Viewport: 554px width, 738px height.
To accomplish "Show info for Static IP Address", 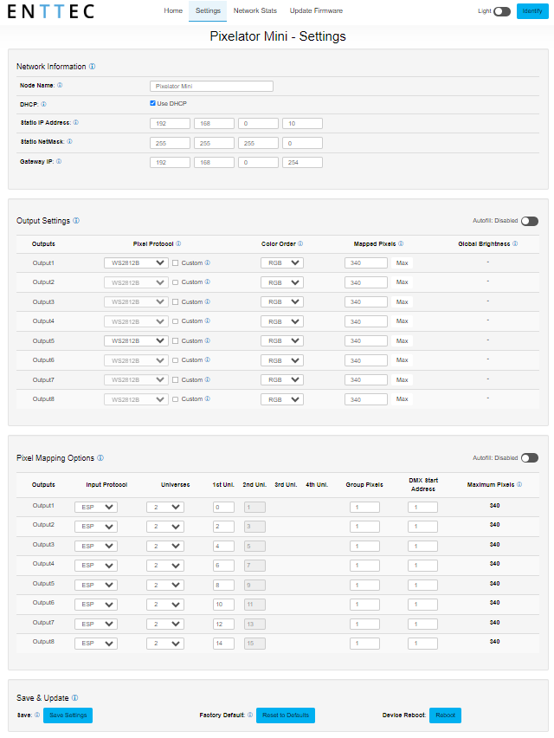I will [75, 122].
